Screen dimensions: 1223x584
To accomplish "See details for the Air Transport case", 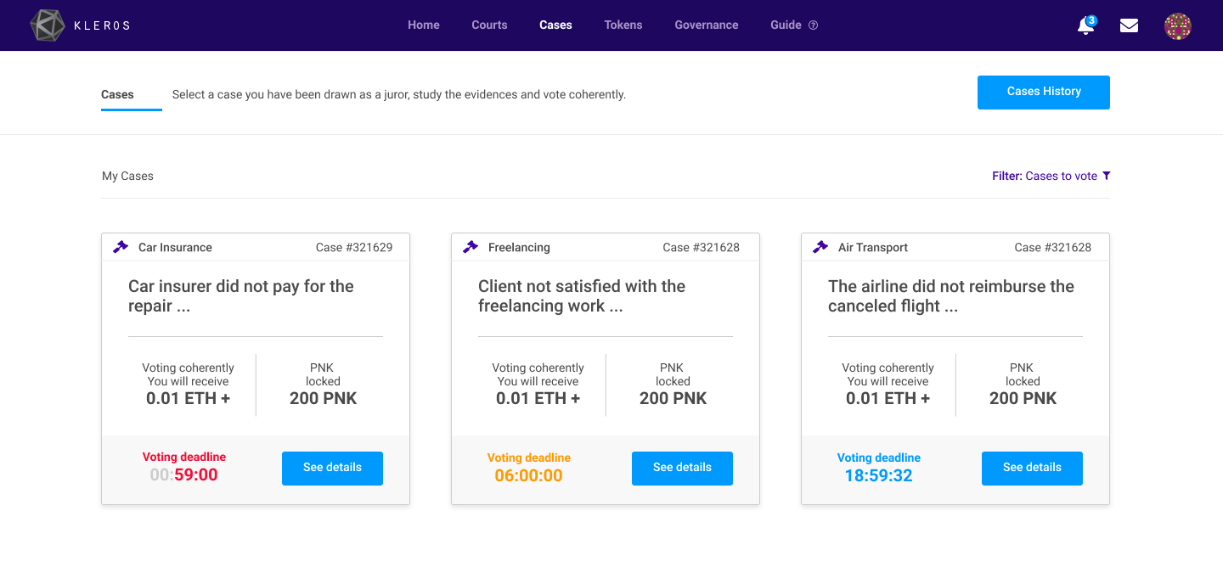I will pyautogui.click(x=1032, y=468).
